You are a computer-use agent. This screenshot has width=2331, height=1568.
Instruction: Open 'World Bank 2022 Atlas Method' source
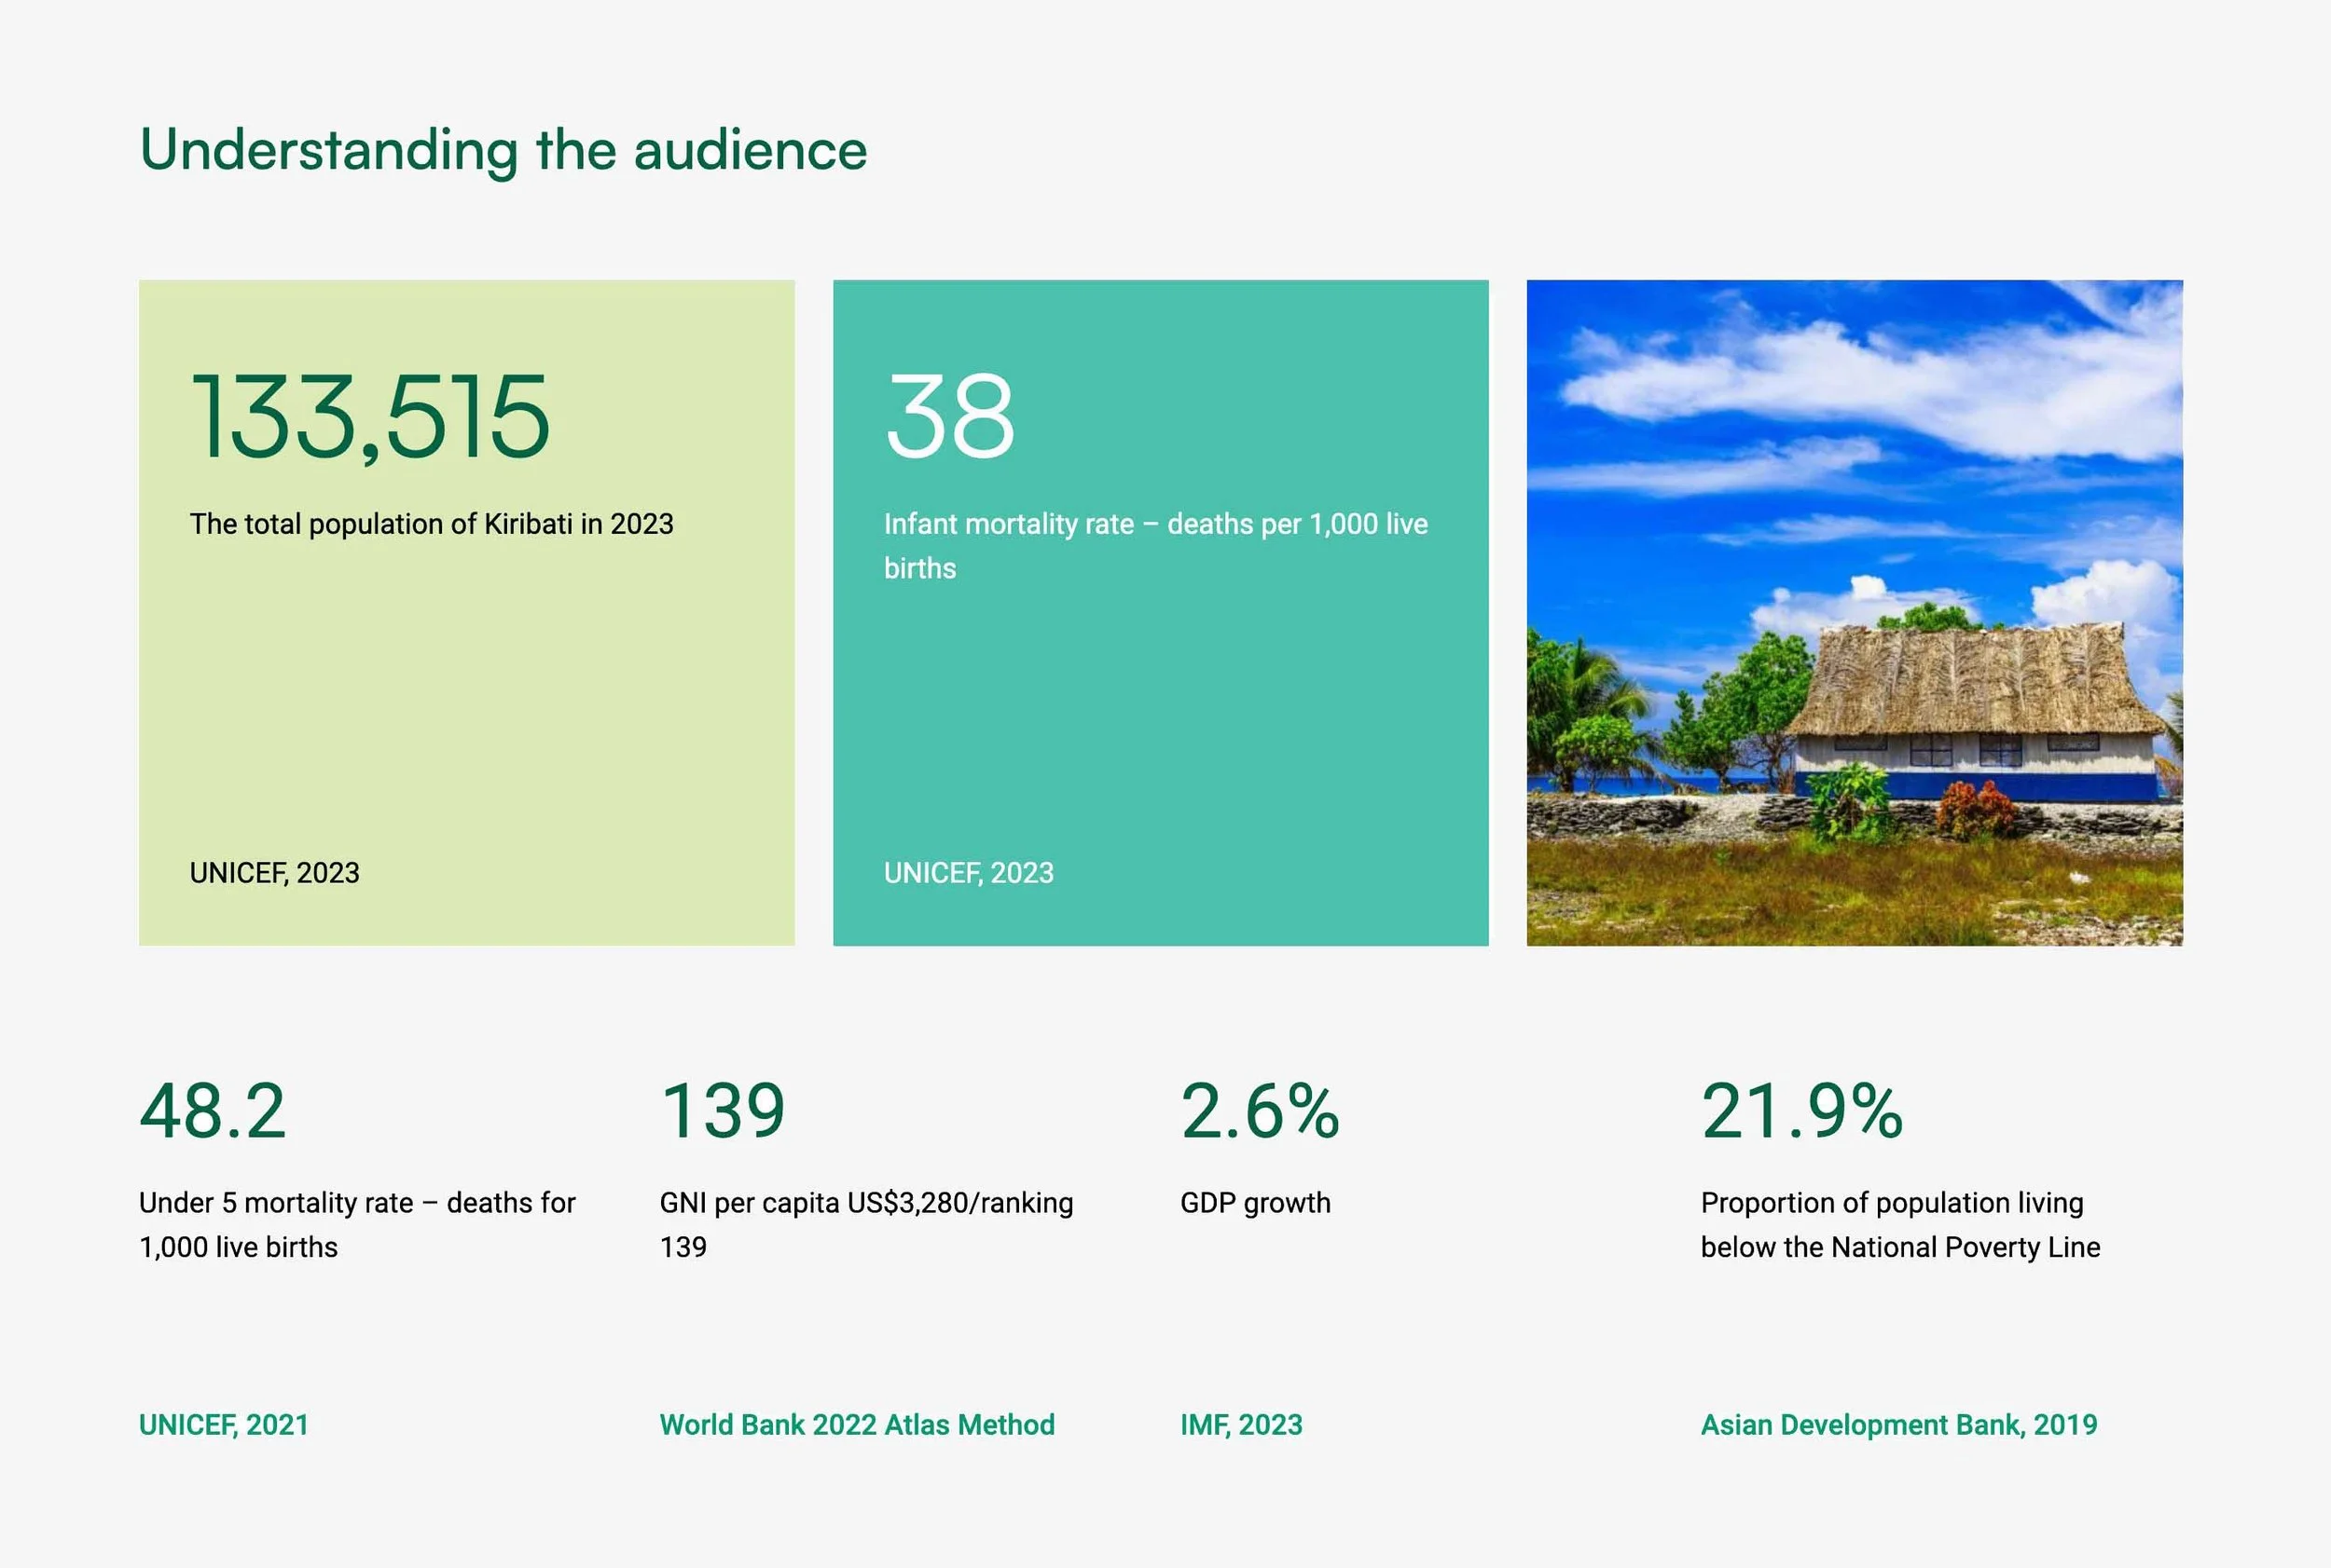pyautogui.click(x=857, y=1424)
